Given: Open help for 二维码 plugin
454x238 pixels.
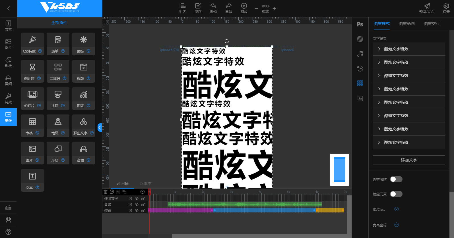Looking at the screenshot, I should [x=65, y=78].
